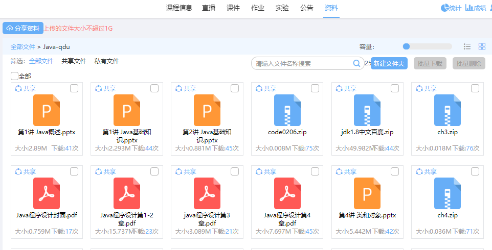Screen dimensions: 492x250
Task: Tick the checkbox for 第2讲 Java基础知识.pptx
Action: (234, 88)
